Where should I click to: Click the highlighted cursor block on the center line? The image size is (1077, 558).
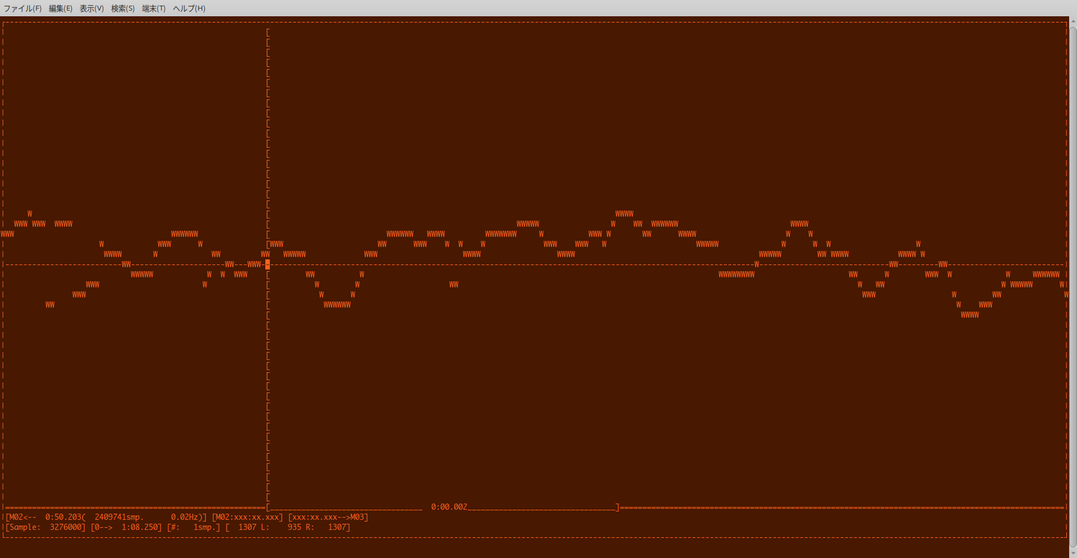pyautogui.click(x=268, y=264)
